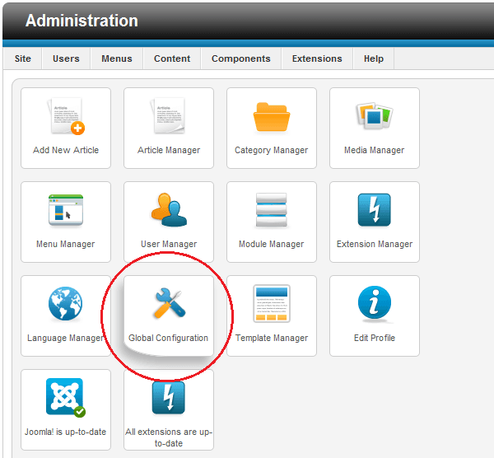Open the Language Manager globe icon

pyautogui.click(x=66, y=303)
